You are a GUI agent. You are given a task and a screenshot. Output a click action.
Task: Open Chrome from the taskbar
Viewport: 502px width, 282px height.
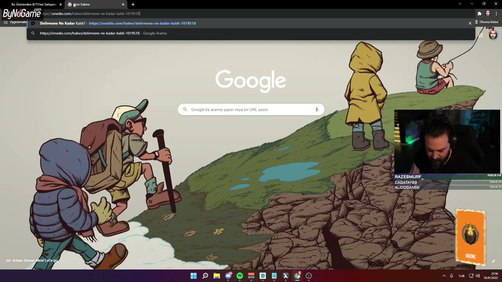(x=297, y=276)
